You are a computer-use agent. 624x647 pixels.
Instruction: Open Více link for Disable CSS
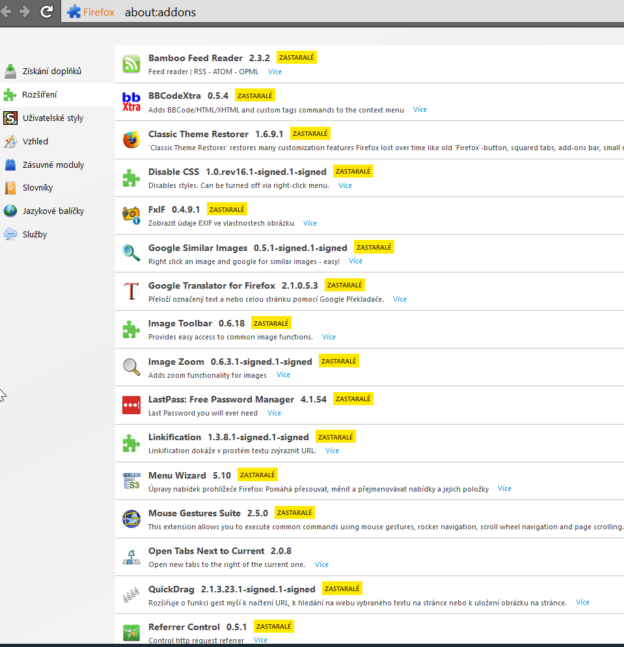pos(346,185)
